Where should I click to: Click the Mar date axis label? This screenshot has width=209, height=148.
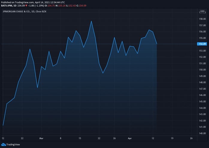point(41,138)
